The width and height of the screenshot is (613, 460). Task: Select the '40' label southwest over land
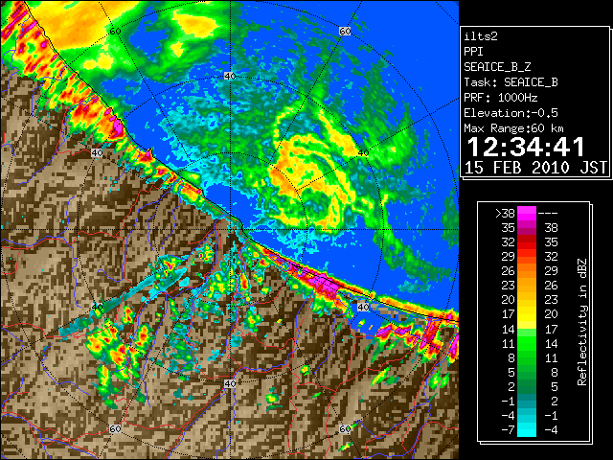(x=97, y=307)
